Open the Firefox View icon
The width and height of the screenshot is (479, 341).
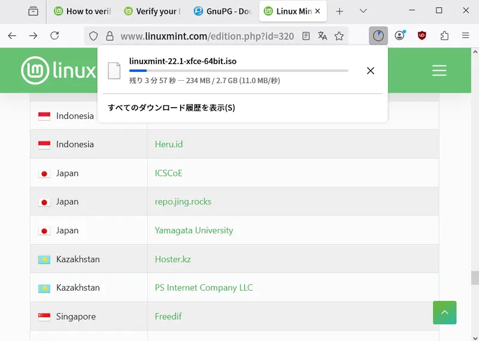point(33,11)
